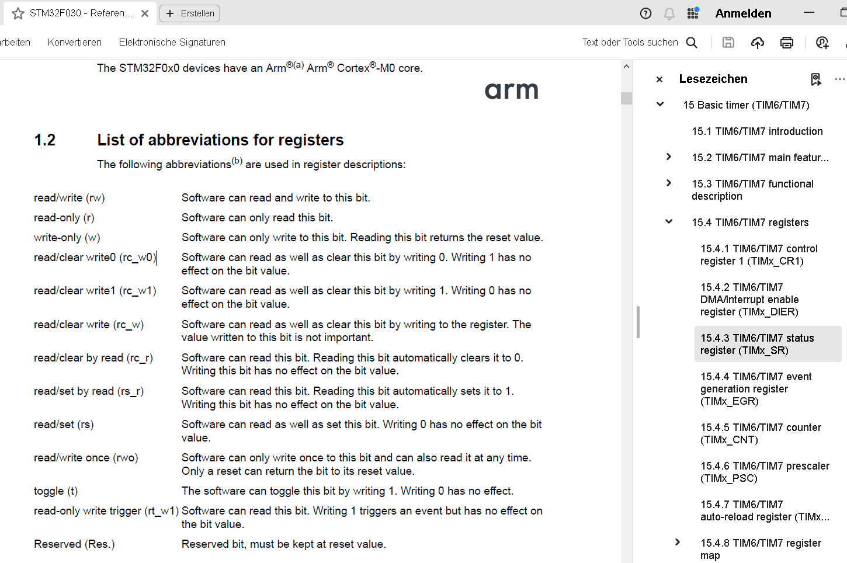Screen dimensions: 847x563
Task: Open bookmark 15.1 TIM6/TIM7 introduction
Action: (757, 131)
